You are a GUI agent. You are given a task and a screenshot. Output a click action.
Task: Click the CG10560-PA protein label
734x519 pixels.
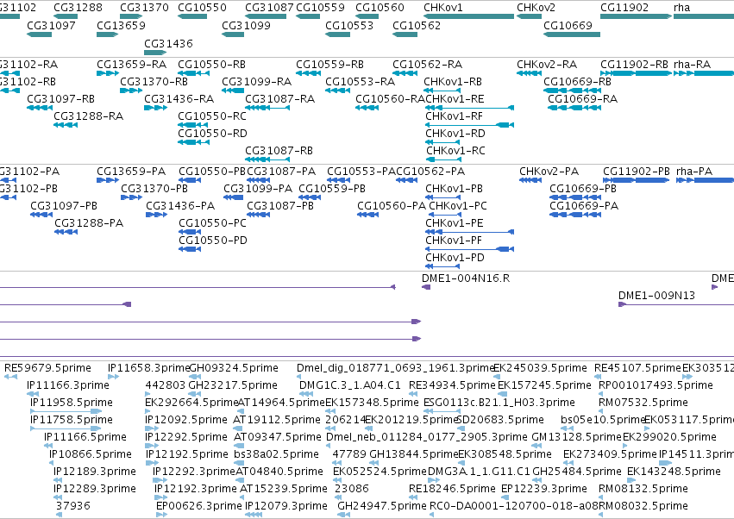pos(392,206)
